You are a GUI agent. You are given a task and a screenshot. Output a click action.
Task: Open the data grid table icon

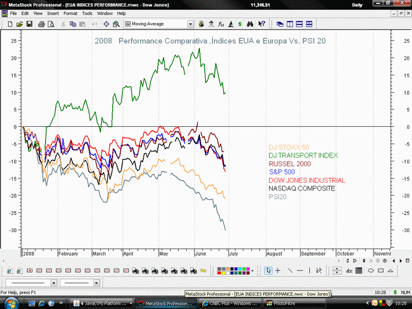(x=359, y=271)
